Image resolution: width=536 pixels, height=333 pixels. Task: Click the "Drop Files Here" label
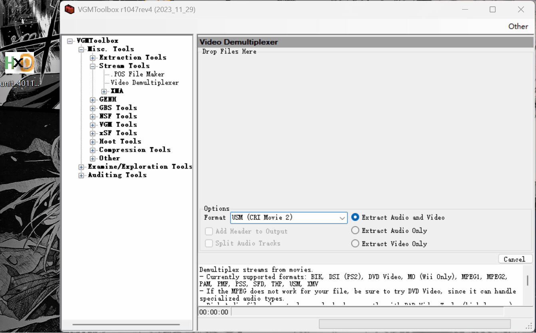coord(229,52)
